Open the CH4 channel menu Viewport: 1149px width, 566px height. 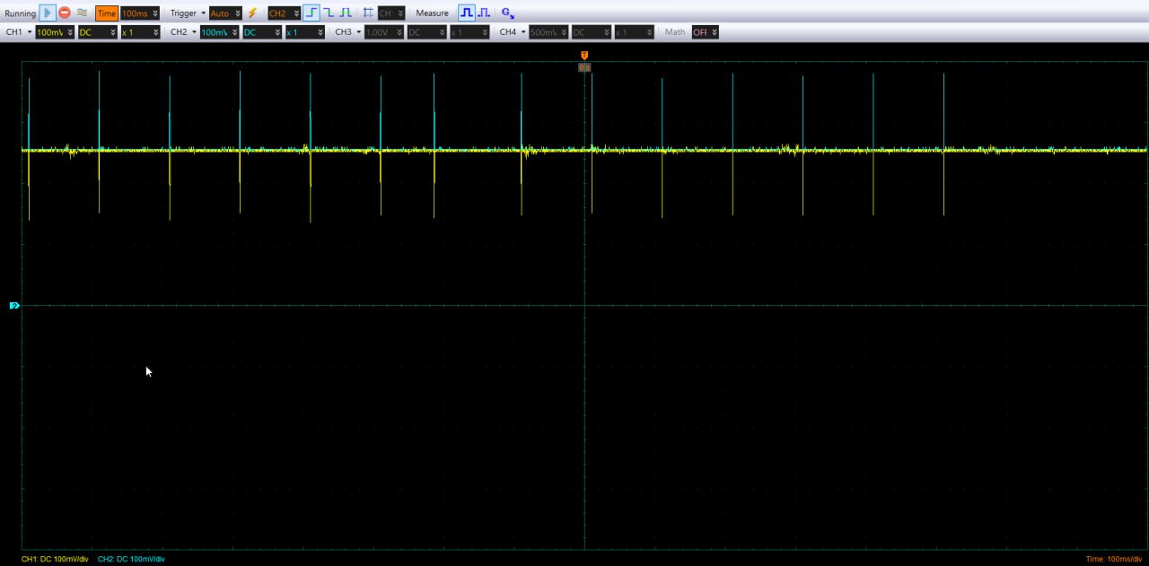pyautogui.click(x=513, y=32)
